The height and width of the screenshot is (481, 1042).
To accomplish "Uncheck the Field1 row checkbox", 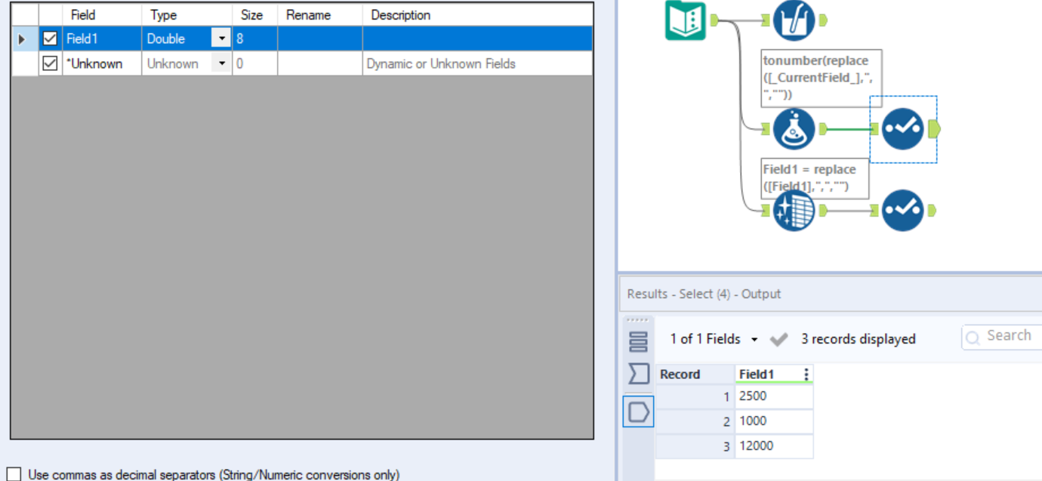I will (x=50, y=38).
